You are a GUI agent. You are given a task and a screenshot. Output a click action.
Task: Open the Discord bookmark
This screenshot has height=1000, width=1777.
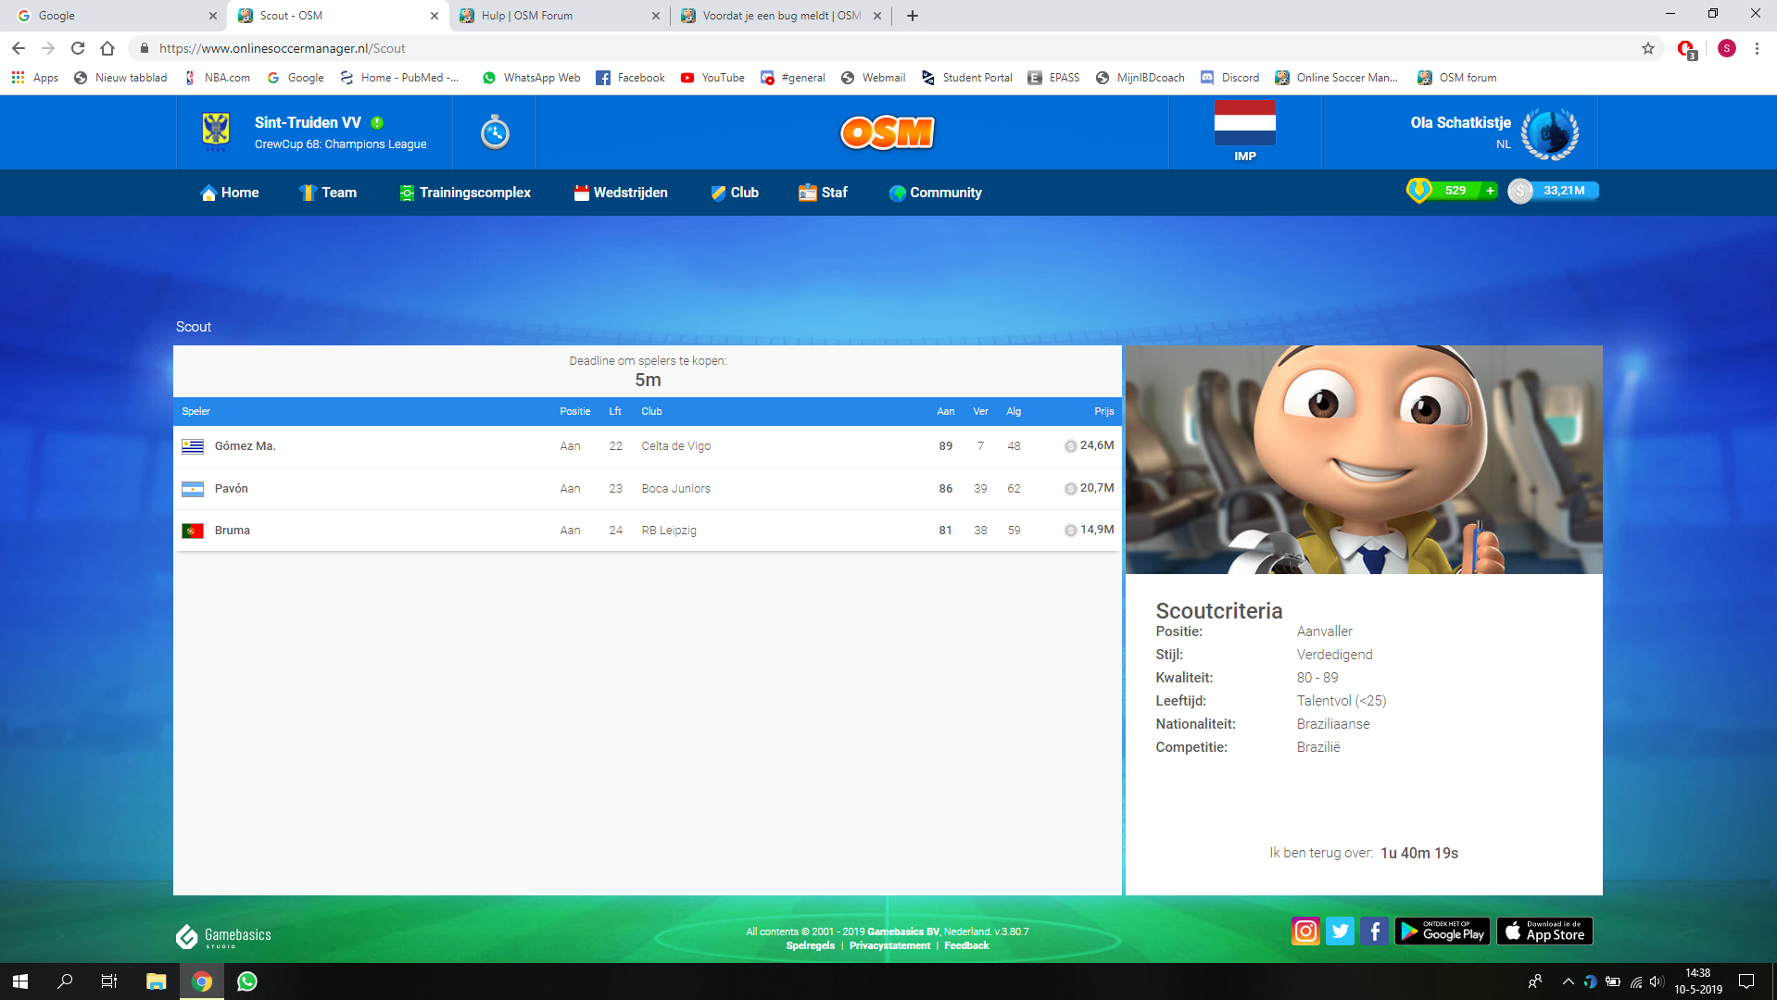tap(1229, 78)
